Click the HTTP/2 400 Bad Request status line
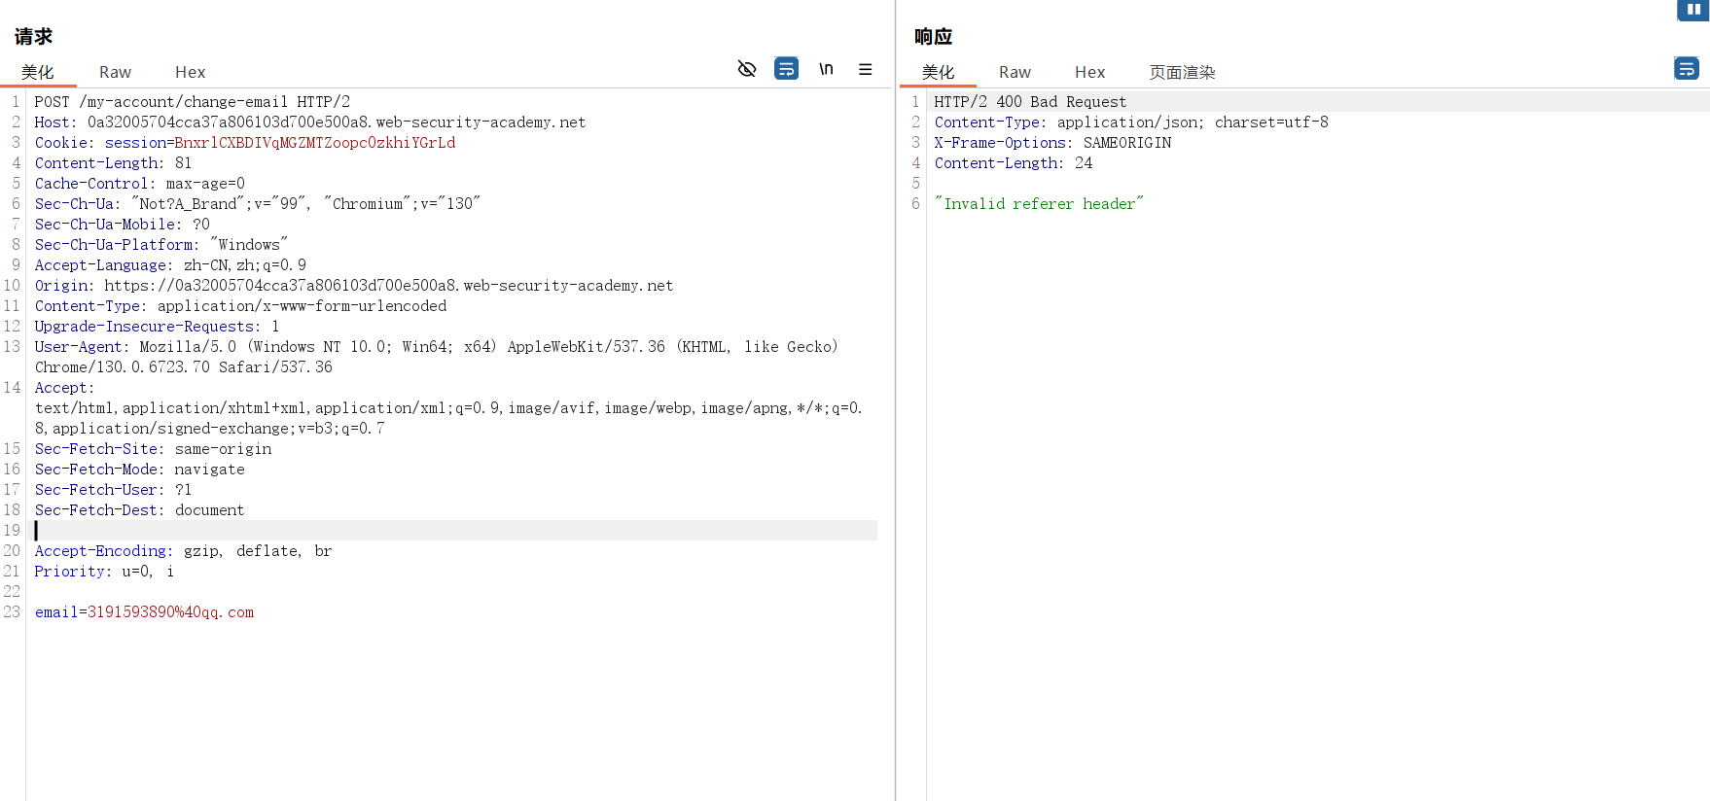Viewport: 1710px width, 801px height. tap(1030, 102)
